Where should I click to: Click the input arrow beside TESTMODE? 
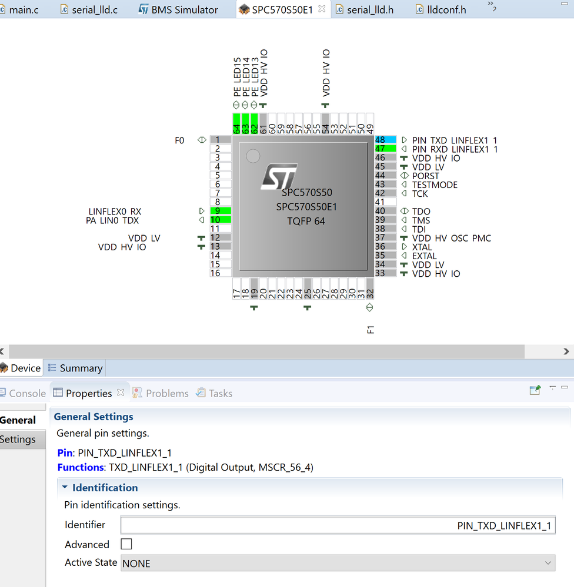404,185
